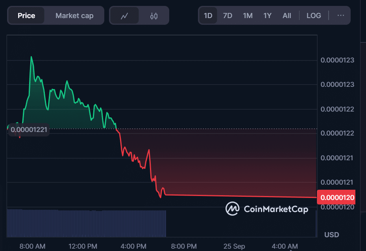Click the red current price label 0.0000120
Screen dimensions: 366x251
click(338, 197)
